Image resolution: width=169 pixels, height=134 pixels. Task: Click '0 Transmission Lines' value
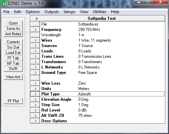point(95,56)
